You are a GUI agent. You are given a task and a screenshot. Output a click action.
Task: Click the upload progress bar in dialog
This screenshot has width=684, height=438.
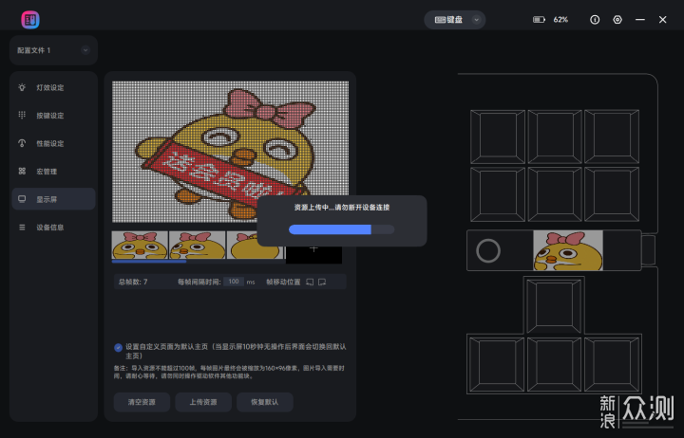click(342, 229)
